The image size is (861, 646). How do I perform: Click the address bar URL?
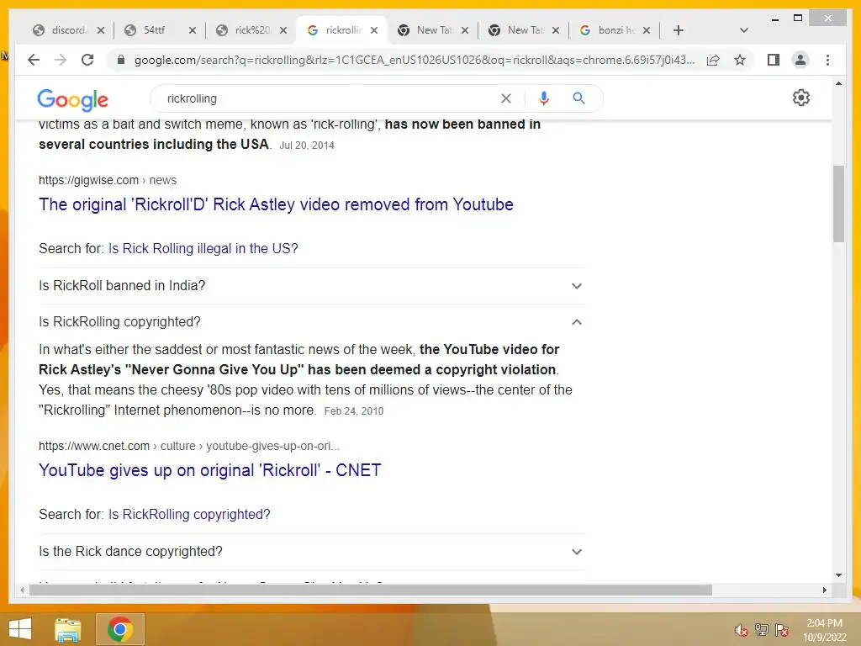pos(414,60)
